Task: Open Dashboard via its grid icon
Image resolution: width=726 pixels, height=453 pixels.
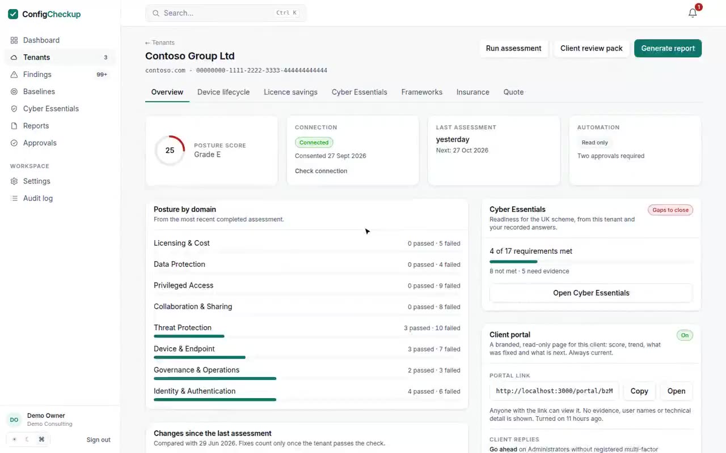Action: click(x=14, y=40)
